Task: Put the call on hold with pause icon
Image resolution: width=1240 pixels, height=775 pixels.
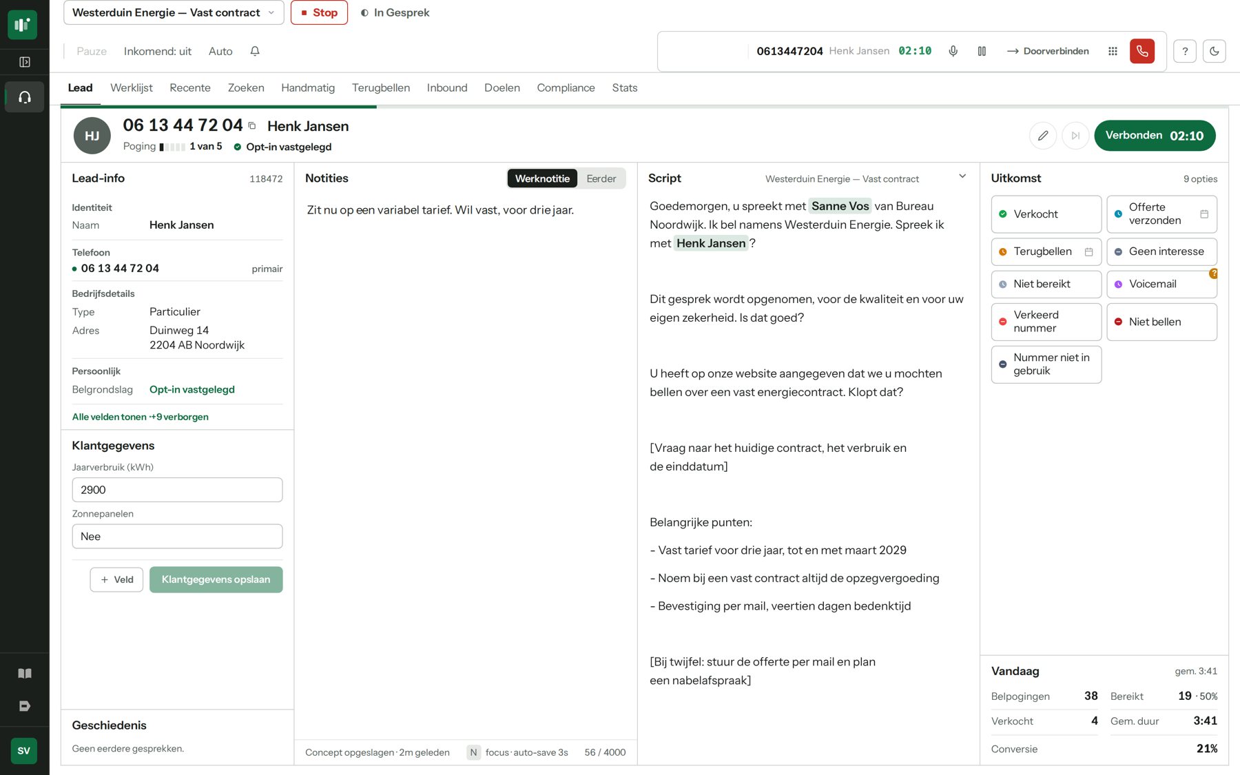Action: [982, 51]
